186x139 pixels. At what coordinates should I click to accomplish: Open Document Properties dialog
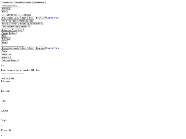coord(12,30)
